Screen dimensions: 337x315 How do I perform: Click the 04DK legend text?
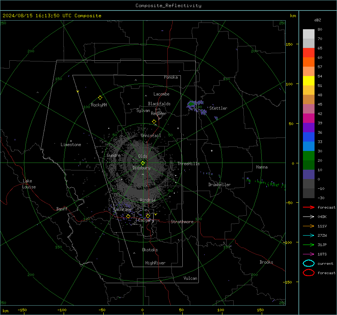[322, 217]
